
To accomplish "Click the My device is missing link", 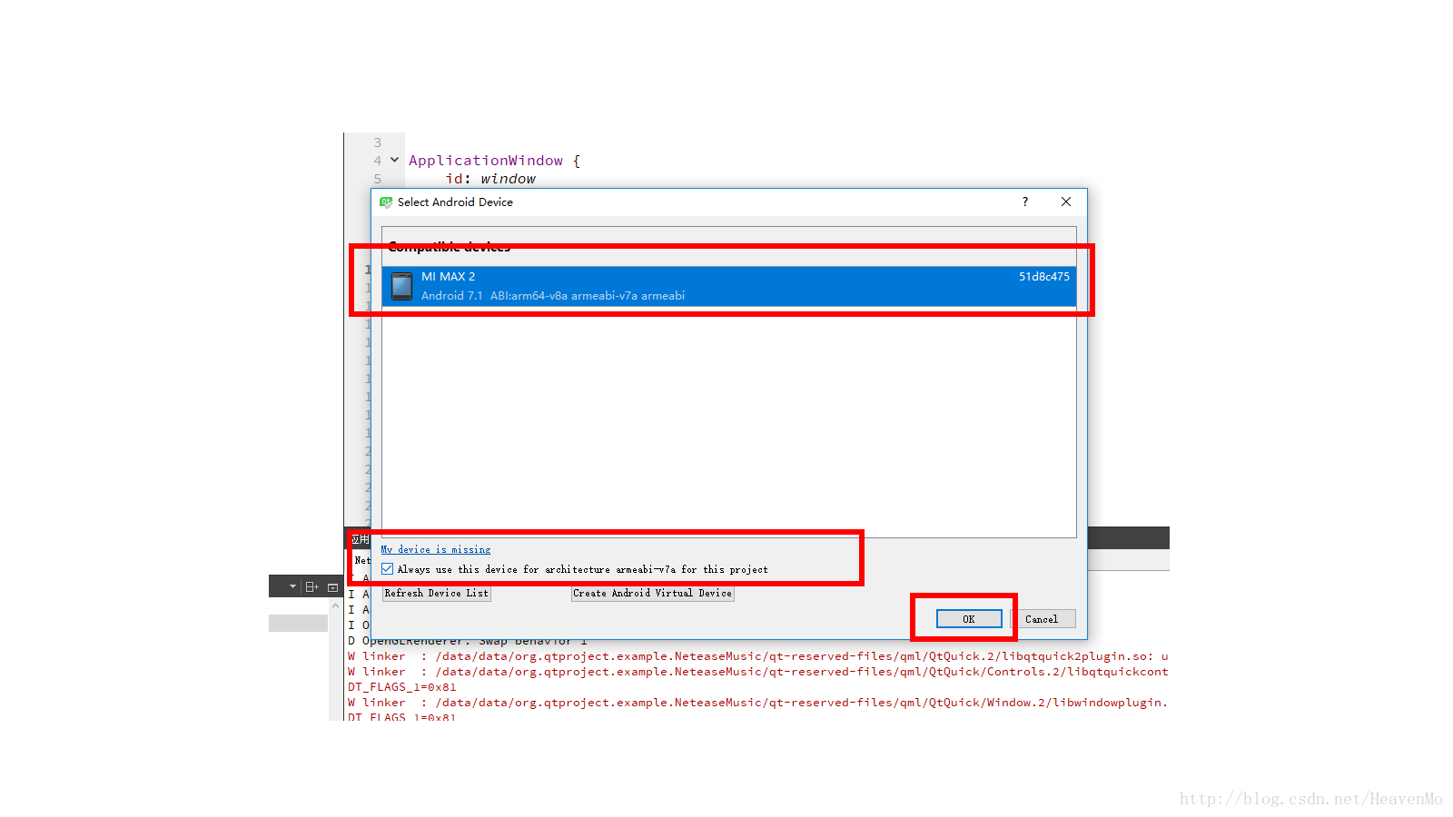I will click(436, 549).
